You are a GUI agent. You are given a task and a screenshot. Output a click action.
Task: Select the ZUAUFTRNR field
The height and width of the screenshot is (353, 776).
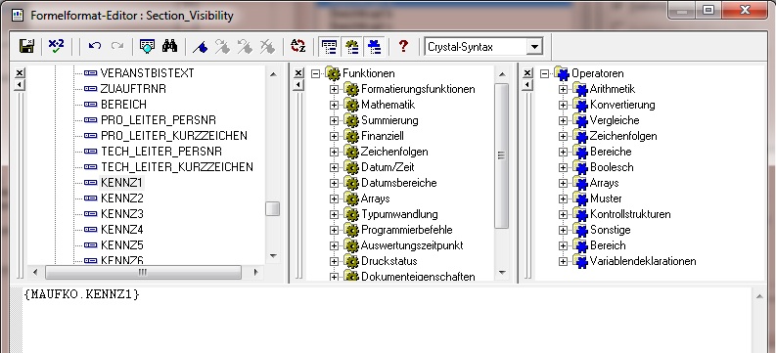tap(134, 89)
